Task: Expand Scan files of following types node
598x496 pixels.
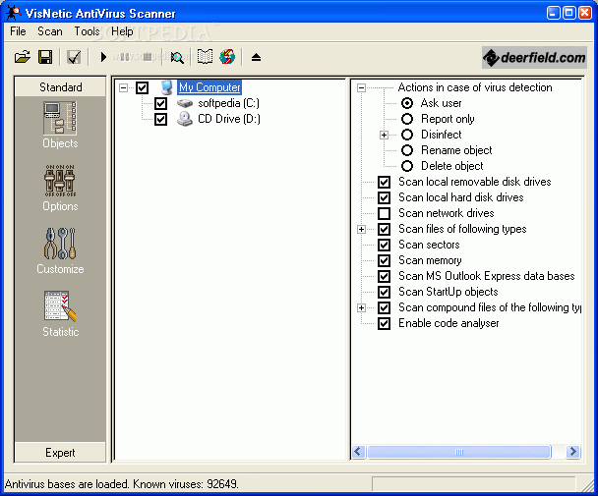Action: point(361,229)
